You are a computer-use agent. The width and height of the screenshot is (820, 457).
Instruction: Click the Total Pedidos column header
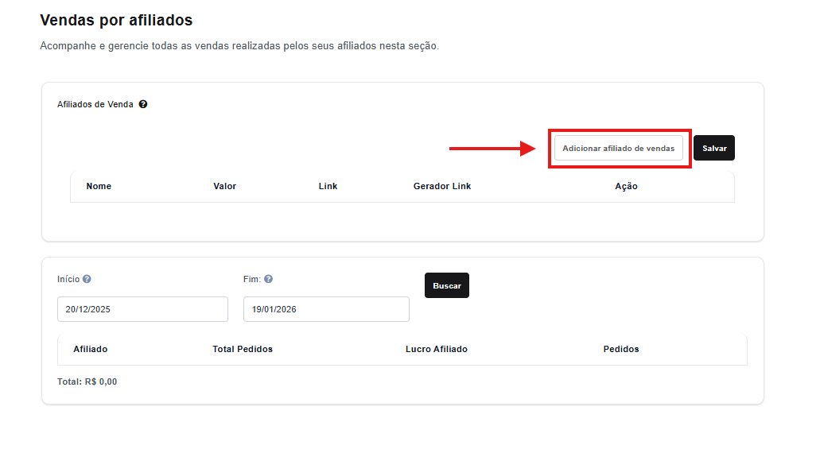243,349
